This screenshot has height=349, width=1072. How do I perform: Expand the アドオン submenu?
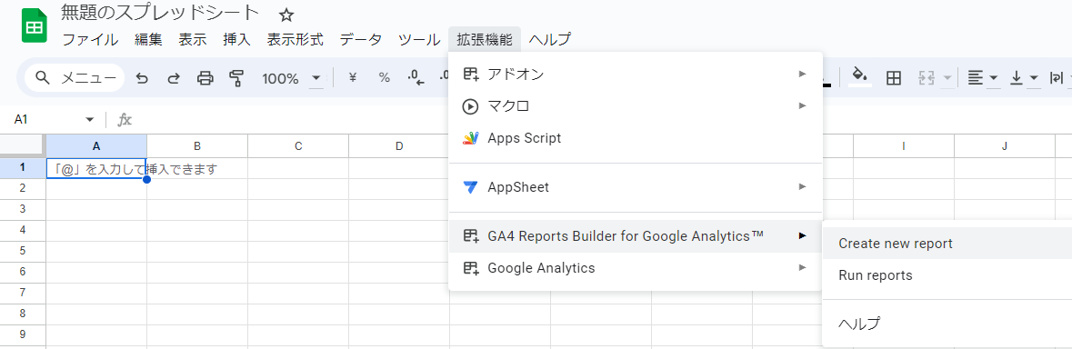[636, 74]
